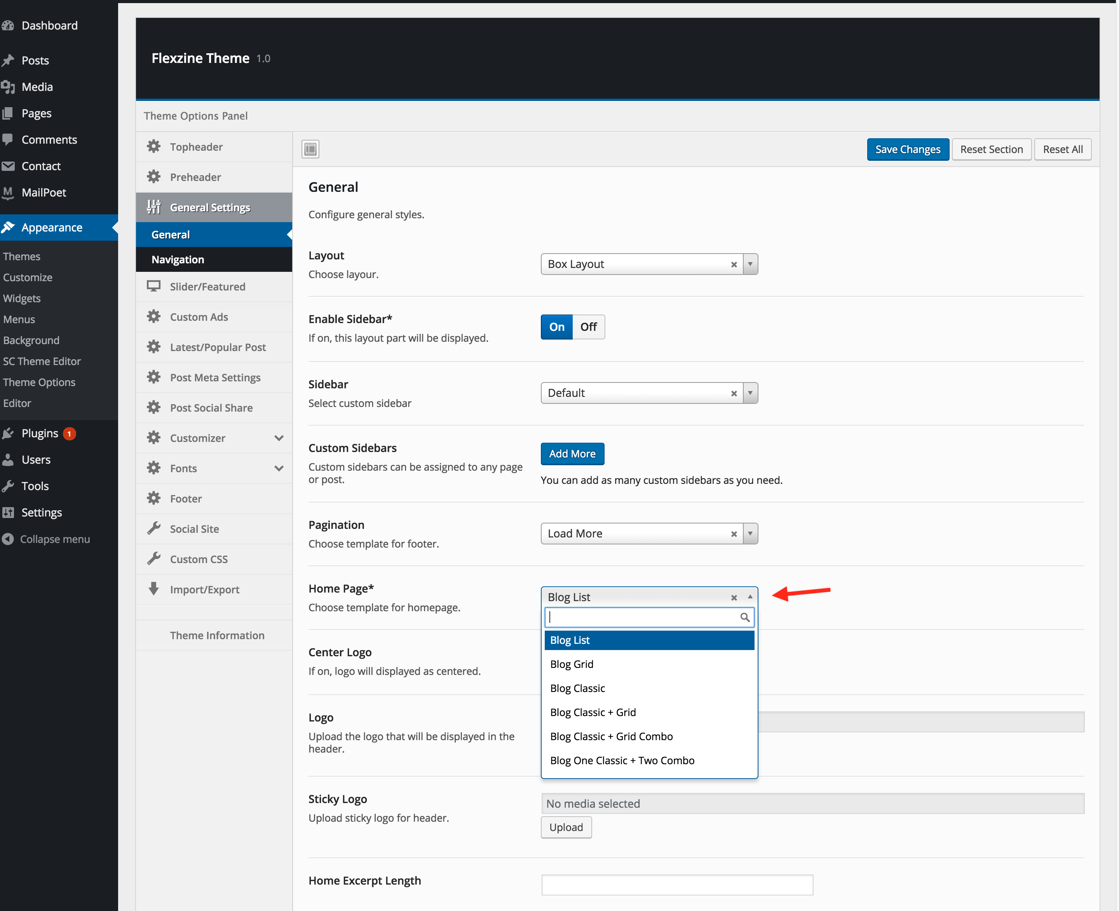Click the Appearance paintbrush icon
Viewport: 1119px width, 911px height.
(x=7, y=227)
